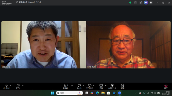This screenshot has height=96, width=172.
Task: Select the 浅田秀行 video tile
Action: [x=44, y=45]
